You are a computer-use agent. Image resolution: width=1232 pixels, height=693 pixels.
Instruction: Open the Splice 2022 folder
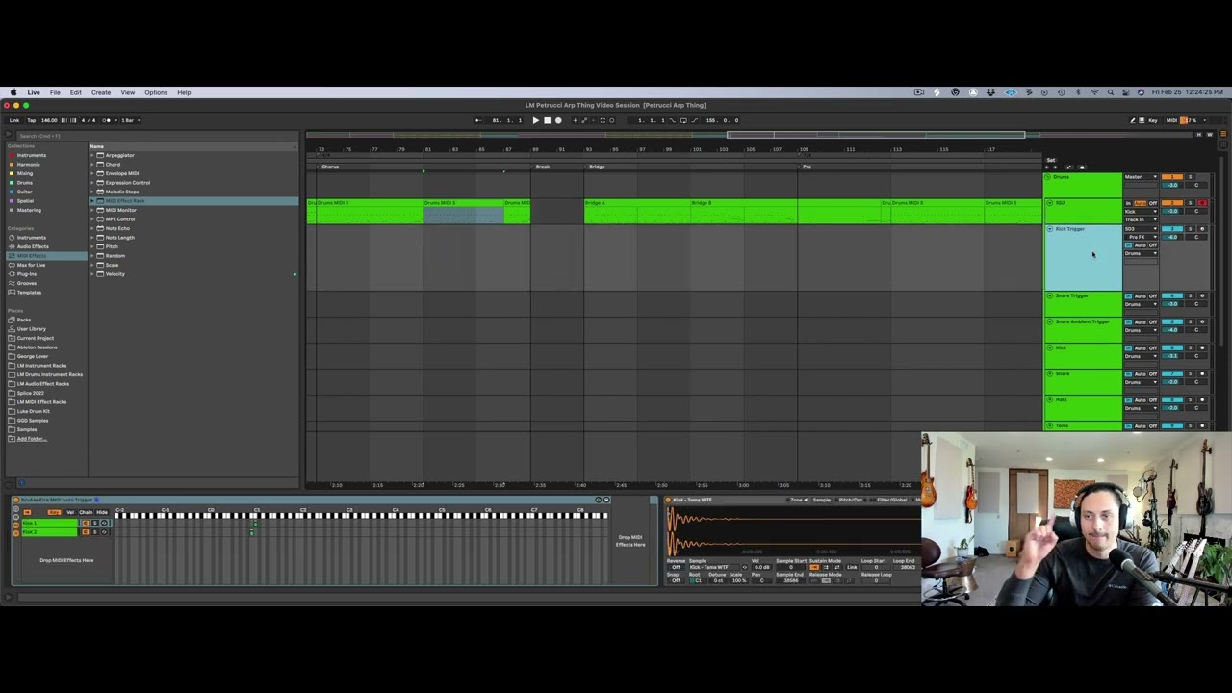[x=30, y=393]
